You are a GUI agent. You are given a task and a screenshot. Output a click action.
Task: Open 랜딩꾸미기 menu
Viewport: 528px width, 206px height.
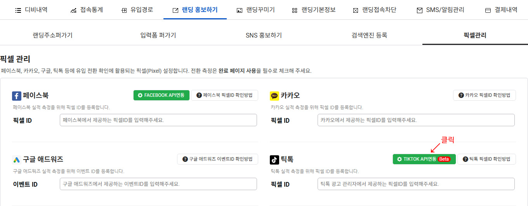[255, 10]
